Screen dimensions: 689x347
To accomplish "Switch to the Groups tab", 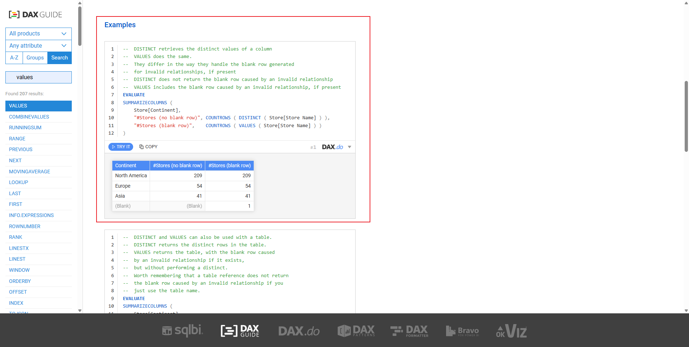I will [35, 58].
